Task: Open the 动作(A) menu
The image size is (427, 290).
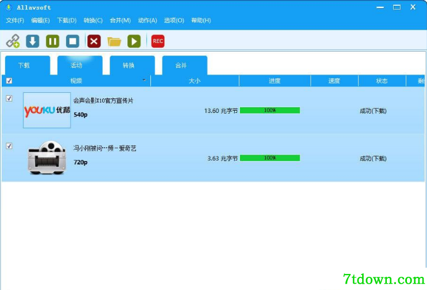Action: [x=147, y=21]
